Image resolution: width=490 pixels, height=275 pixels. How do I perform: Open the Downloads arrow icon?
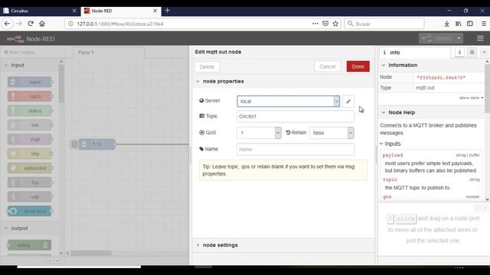point(447,24)
